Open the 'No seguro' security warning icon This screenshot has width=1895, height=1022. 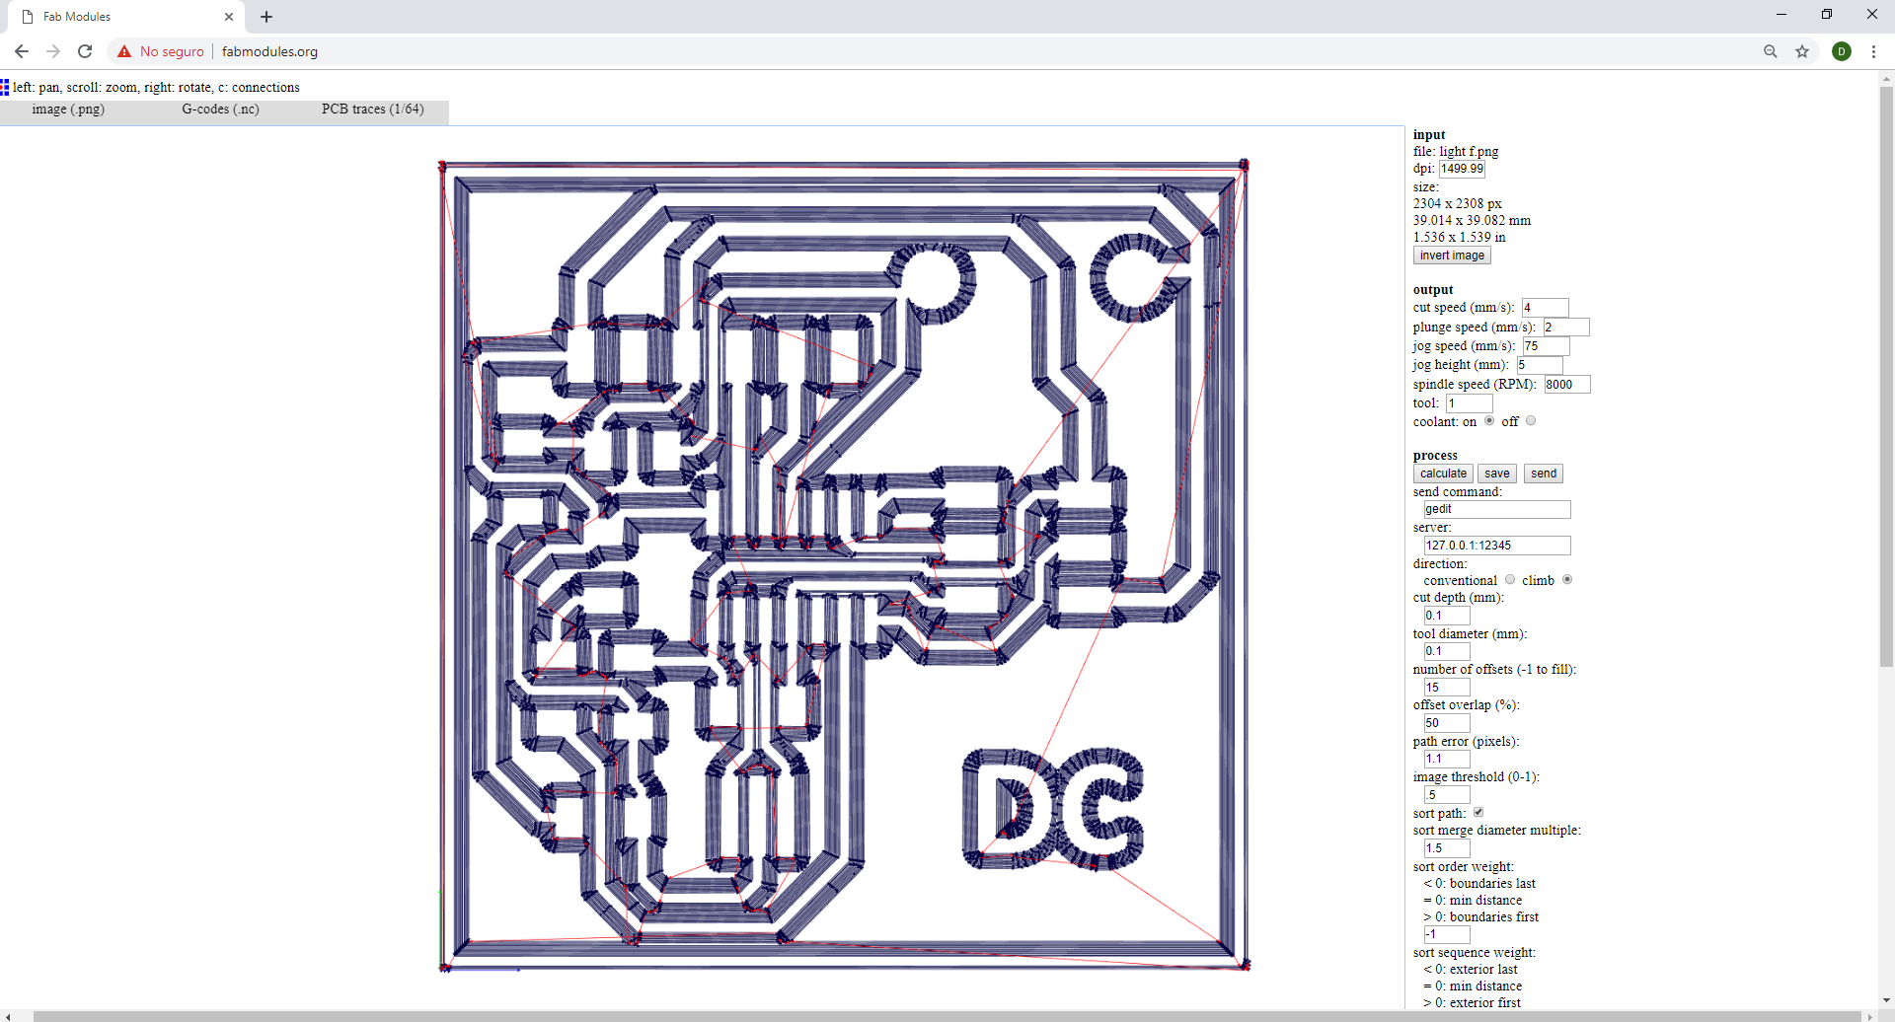(x=124, y=51)
